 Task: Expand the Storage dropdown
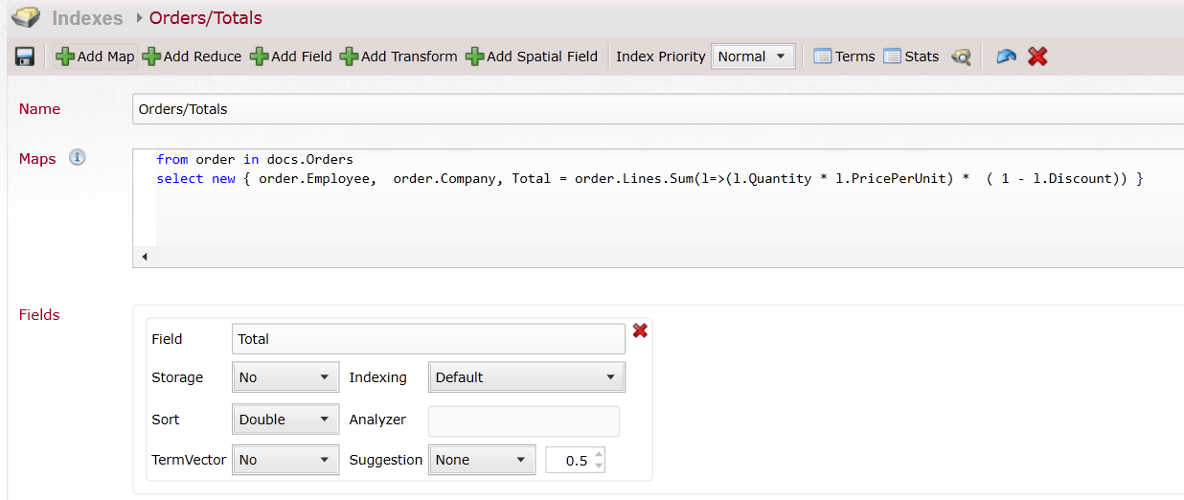285,377
